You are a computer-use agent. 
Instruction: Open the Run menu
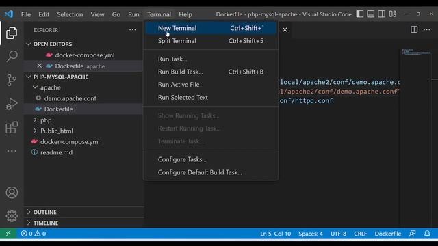[x=133, y=14]
